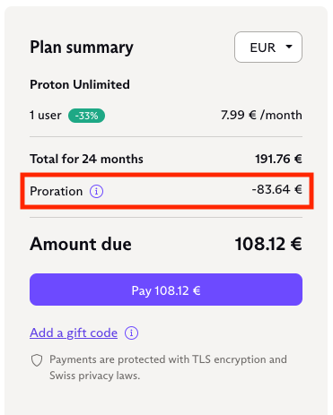
Task: Click the info icon next to Proration
Action: (96, 191)
